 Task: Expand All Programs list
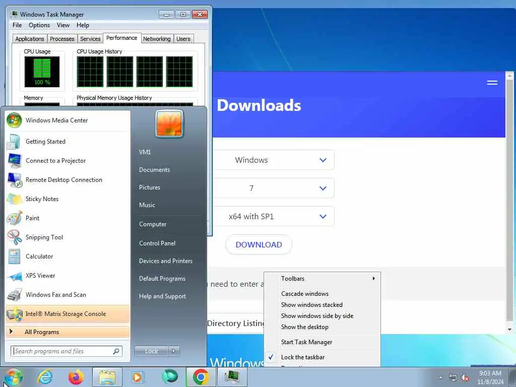tap(68, 332)
